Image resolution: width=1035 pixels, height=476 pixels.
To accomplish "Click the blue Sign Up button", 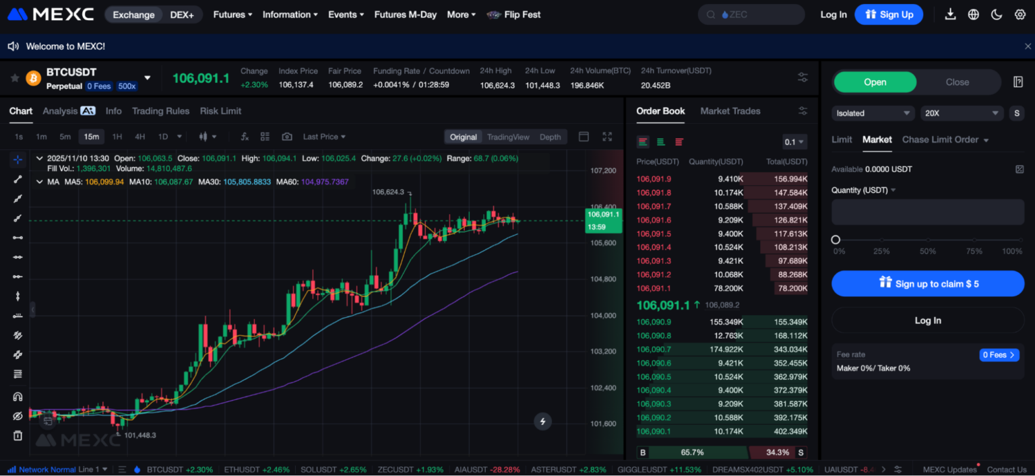I will pyautogui.click(x=889, y=14).
